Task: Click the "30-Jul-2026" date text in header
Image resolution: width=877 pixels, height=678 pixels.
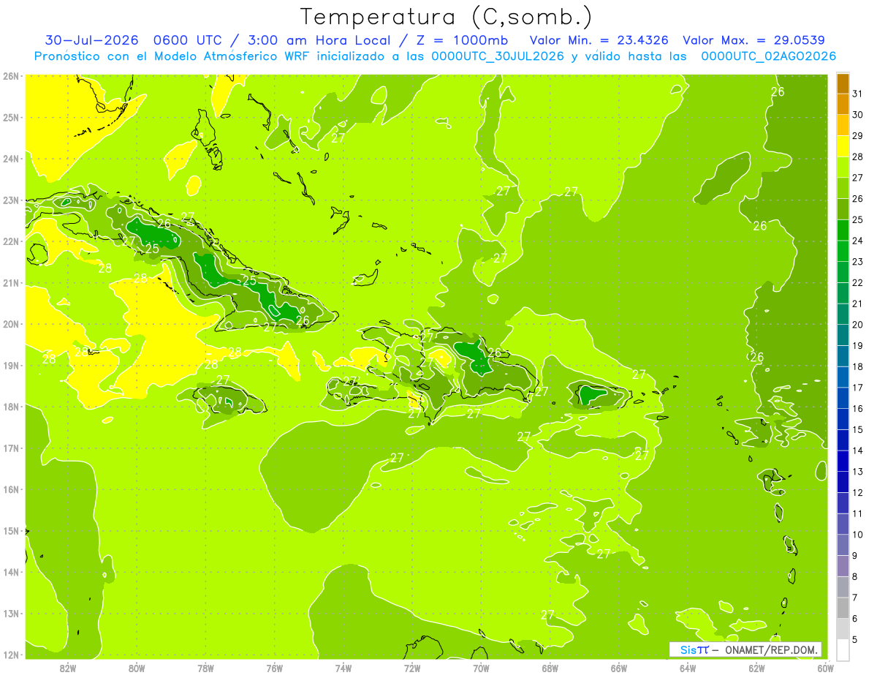Action: (91, 40)
